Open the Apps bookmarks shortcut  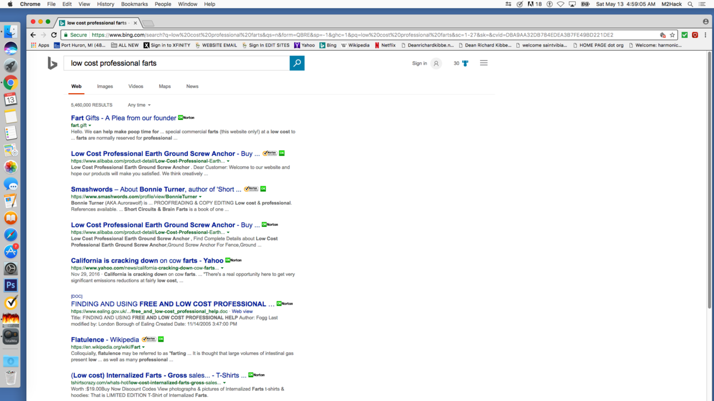(40, 45)
